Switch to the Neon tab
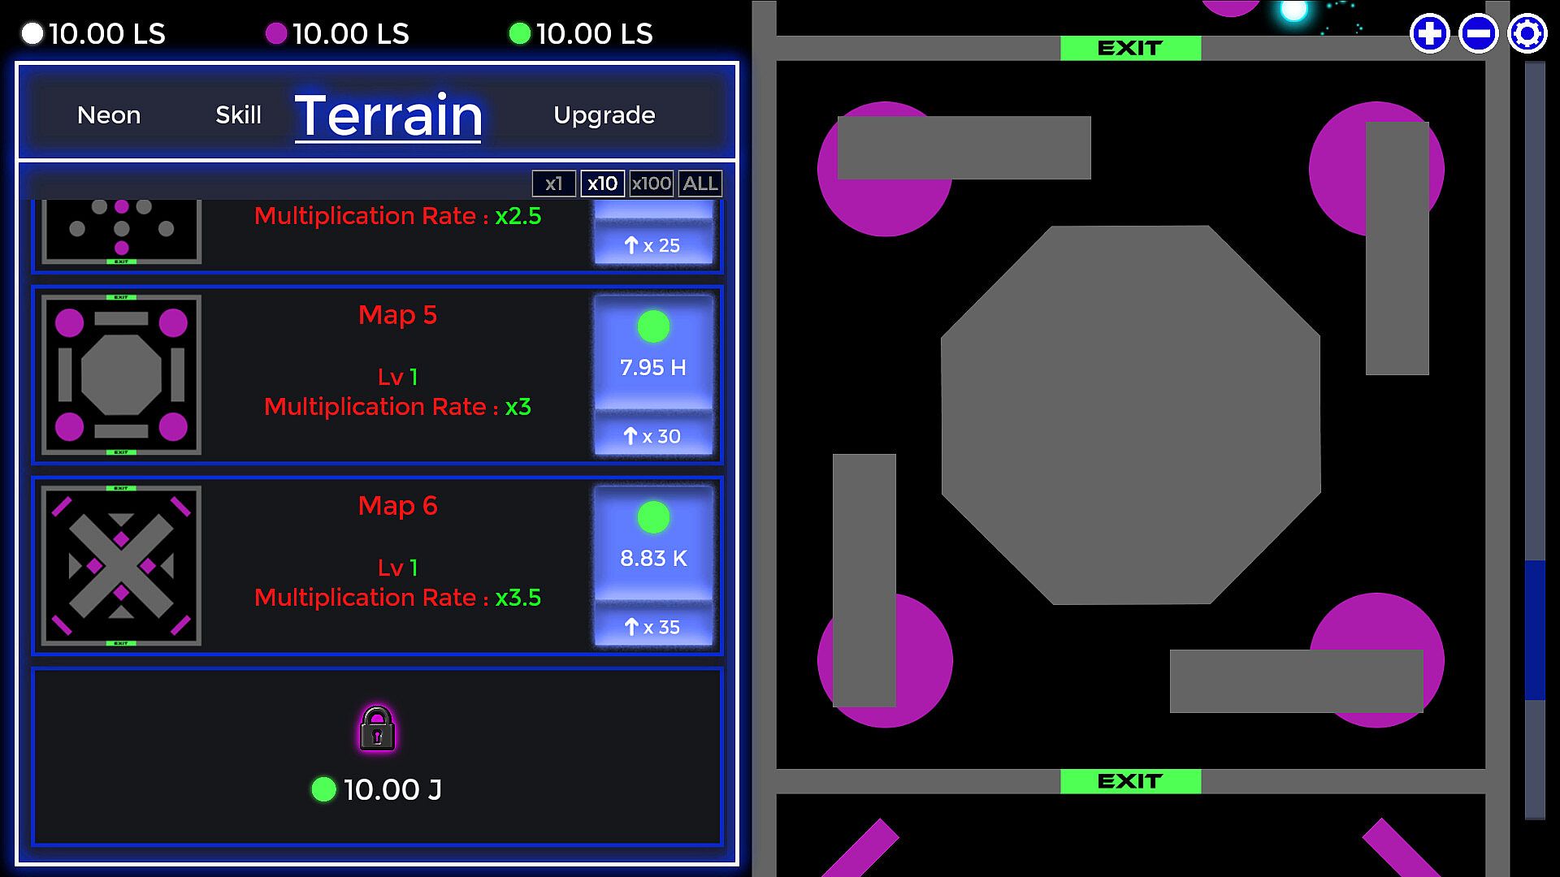The height and width of the screenshot is (877, 1560). click(109, 115)
